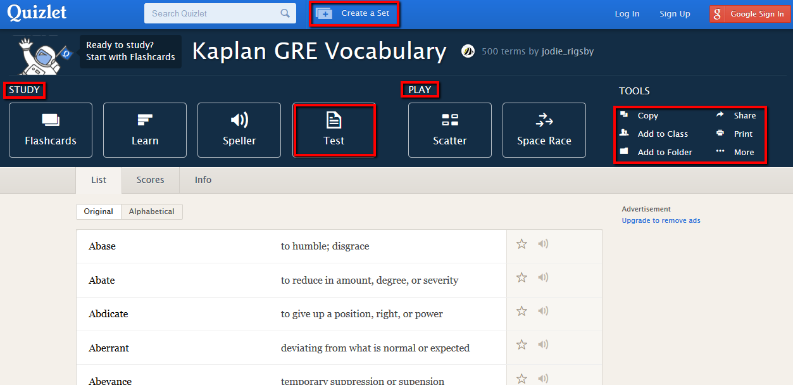
Task: Click the Add to Class tool
Action: 654,134
